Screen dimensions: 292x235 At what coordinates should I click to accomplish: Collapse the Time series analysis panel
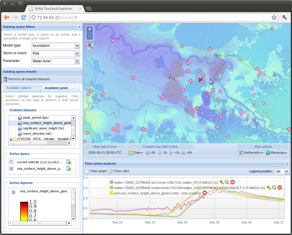pos(287,164)
